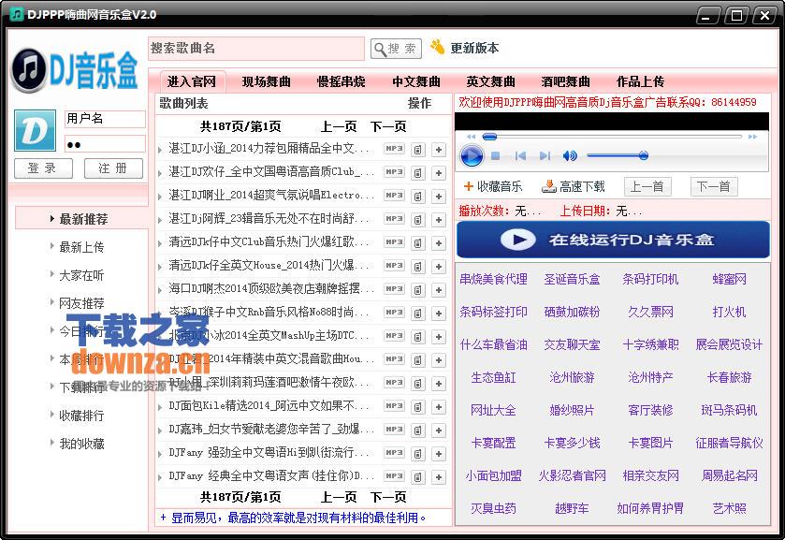The height and width of the screenshot is (540, 785).
Task: Select 大家在听 in the sidebar
Action: (81, 275)
